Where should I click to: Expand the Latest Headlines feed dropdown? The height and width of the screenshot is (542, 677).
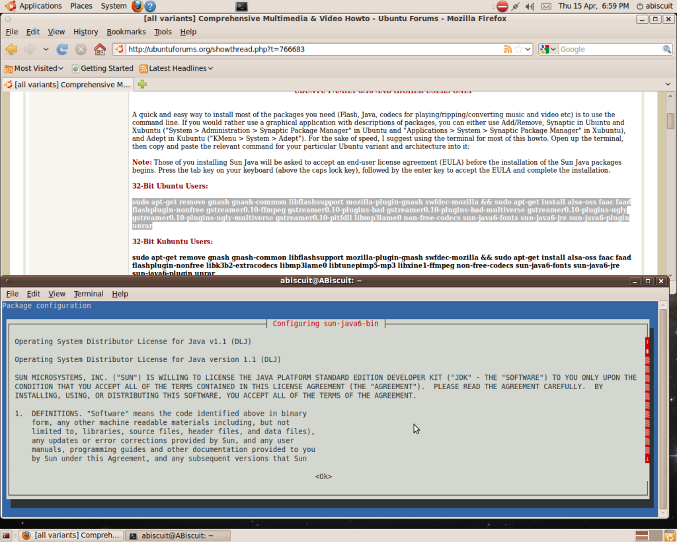177,68
